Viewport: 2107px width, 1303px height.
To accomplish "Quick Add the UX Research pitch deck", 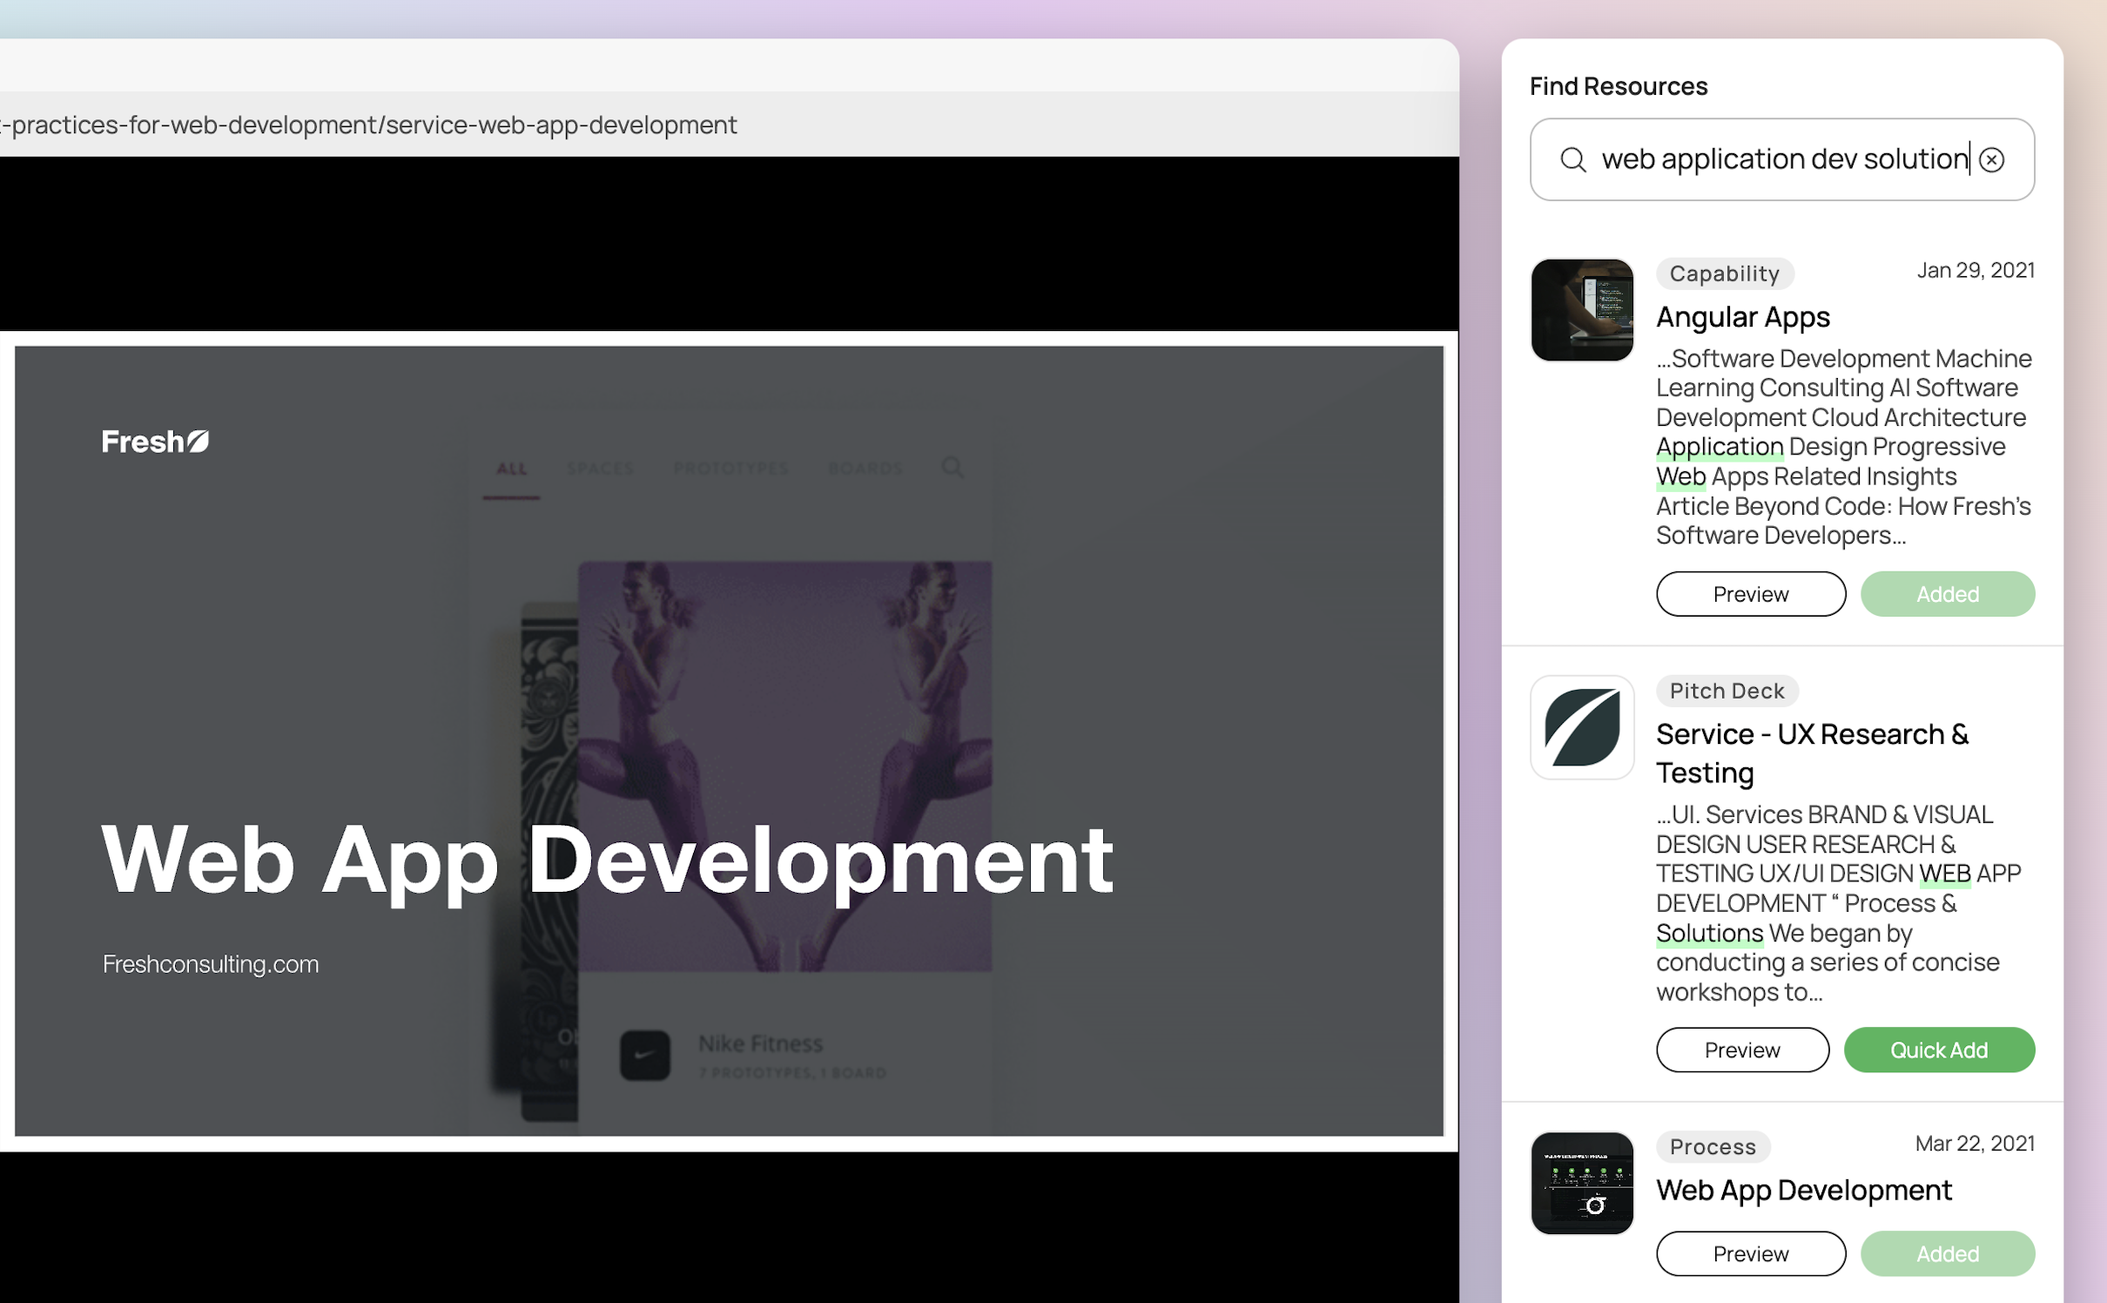I will click(1938, 1050).
